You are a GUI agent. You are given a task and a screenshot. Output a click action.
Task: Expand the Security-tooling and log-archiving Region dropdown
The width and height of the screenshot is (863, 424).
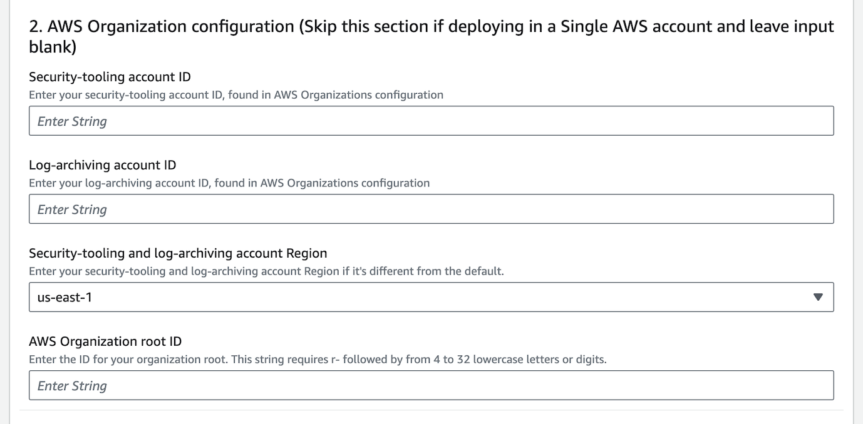(430, 297)
